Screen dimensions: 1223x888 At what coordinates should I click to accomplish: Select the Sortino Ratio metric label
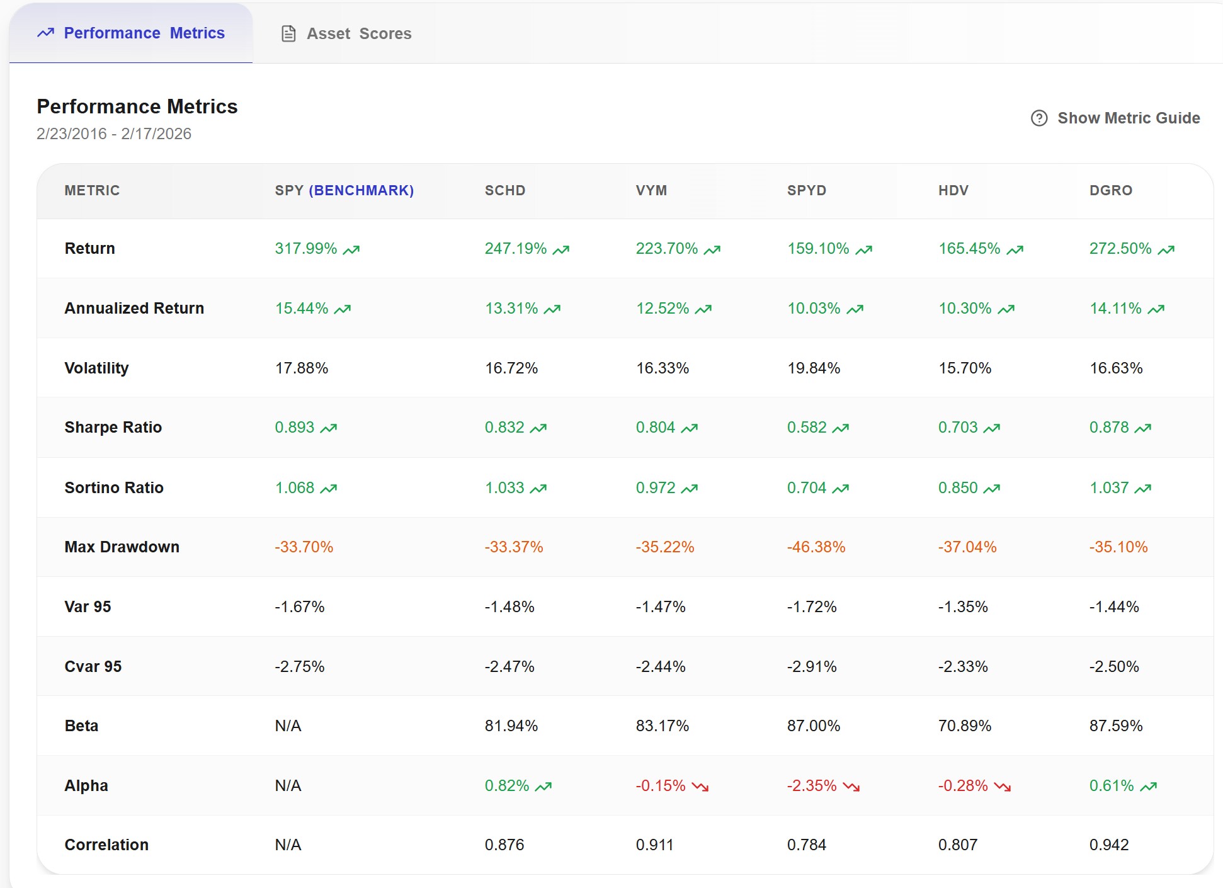(113, 487)
